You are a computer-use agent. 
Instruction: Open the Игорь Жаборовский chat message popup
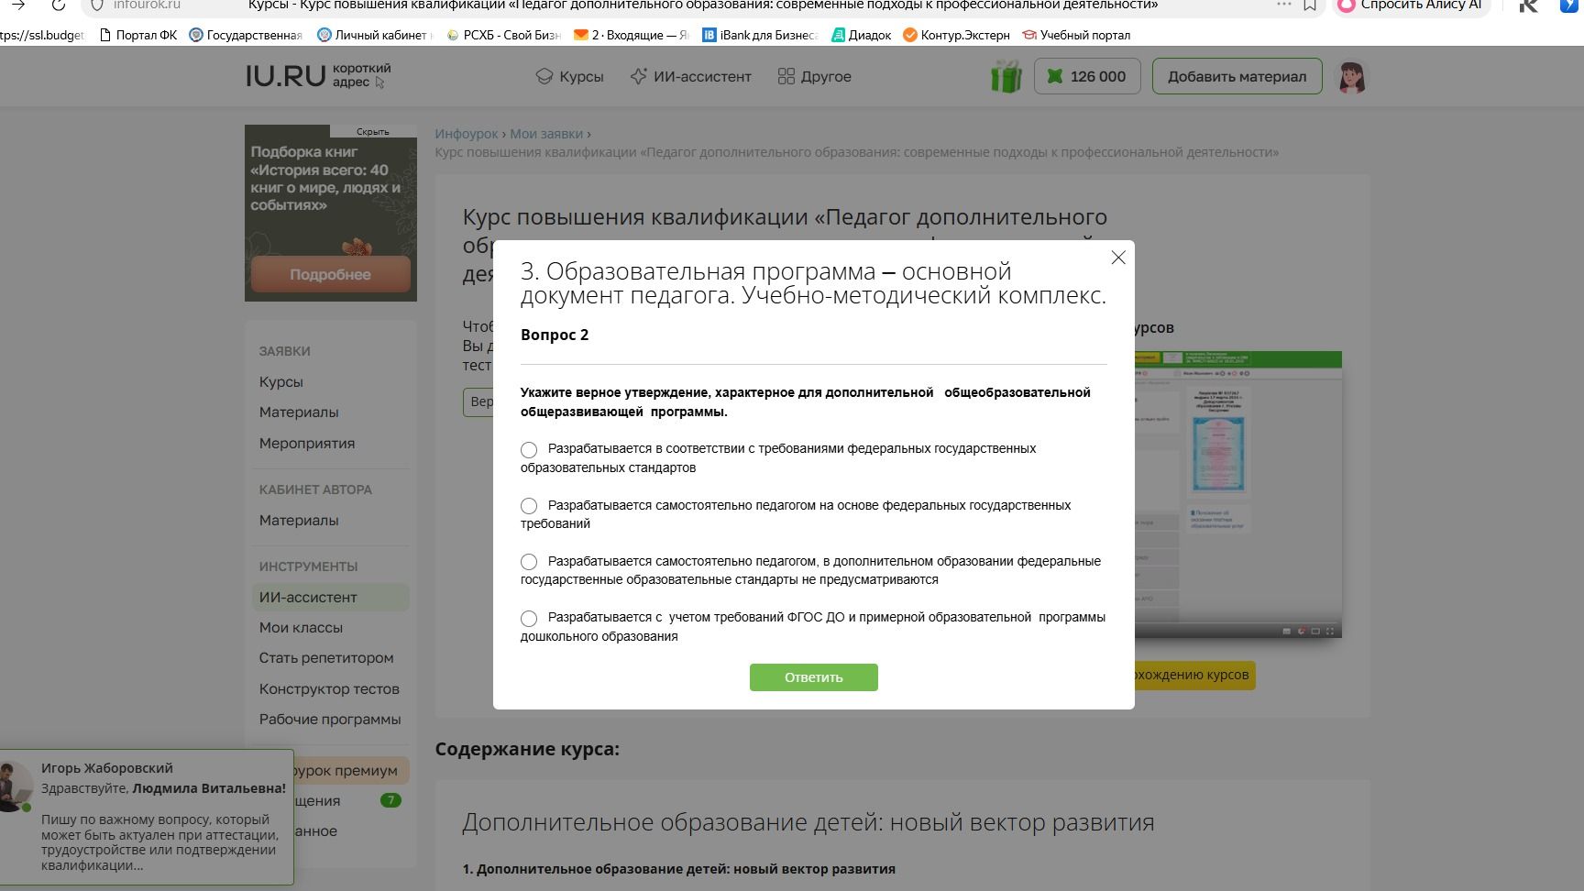(147, 817)
